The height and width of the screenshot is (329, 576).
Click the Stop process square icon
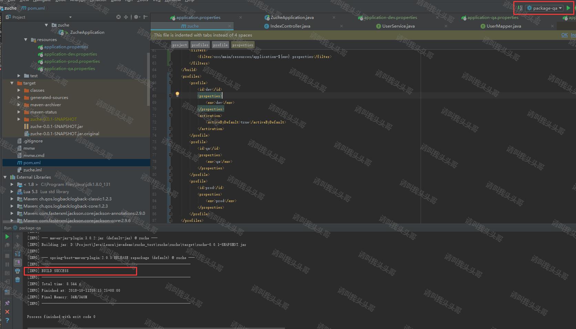pos(7,256)
